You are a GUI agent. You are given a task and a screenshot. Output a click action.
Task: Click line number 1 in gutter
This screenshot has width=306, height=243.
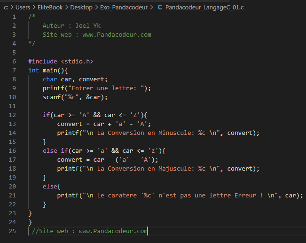[x=14, y=17]
